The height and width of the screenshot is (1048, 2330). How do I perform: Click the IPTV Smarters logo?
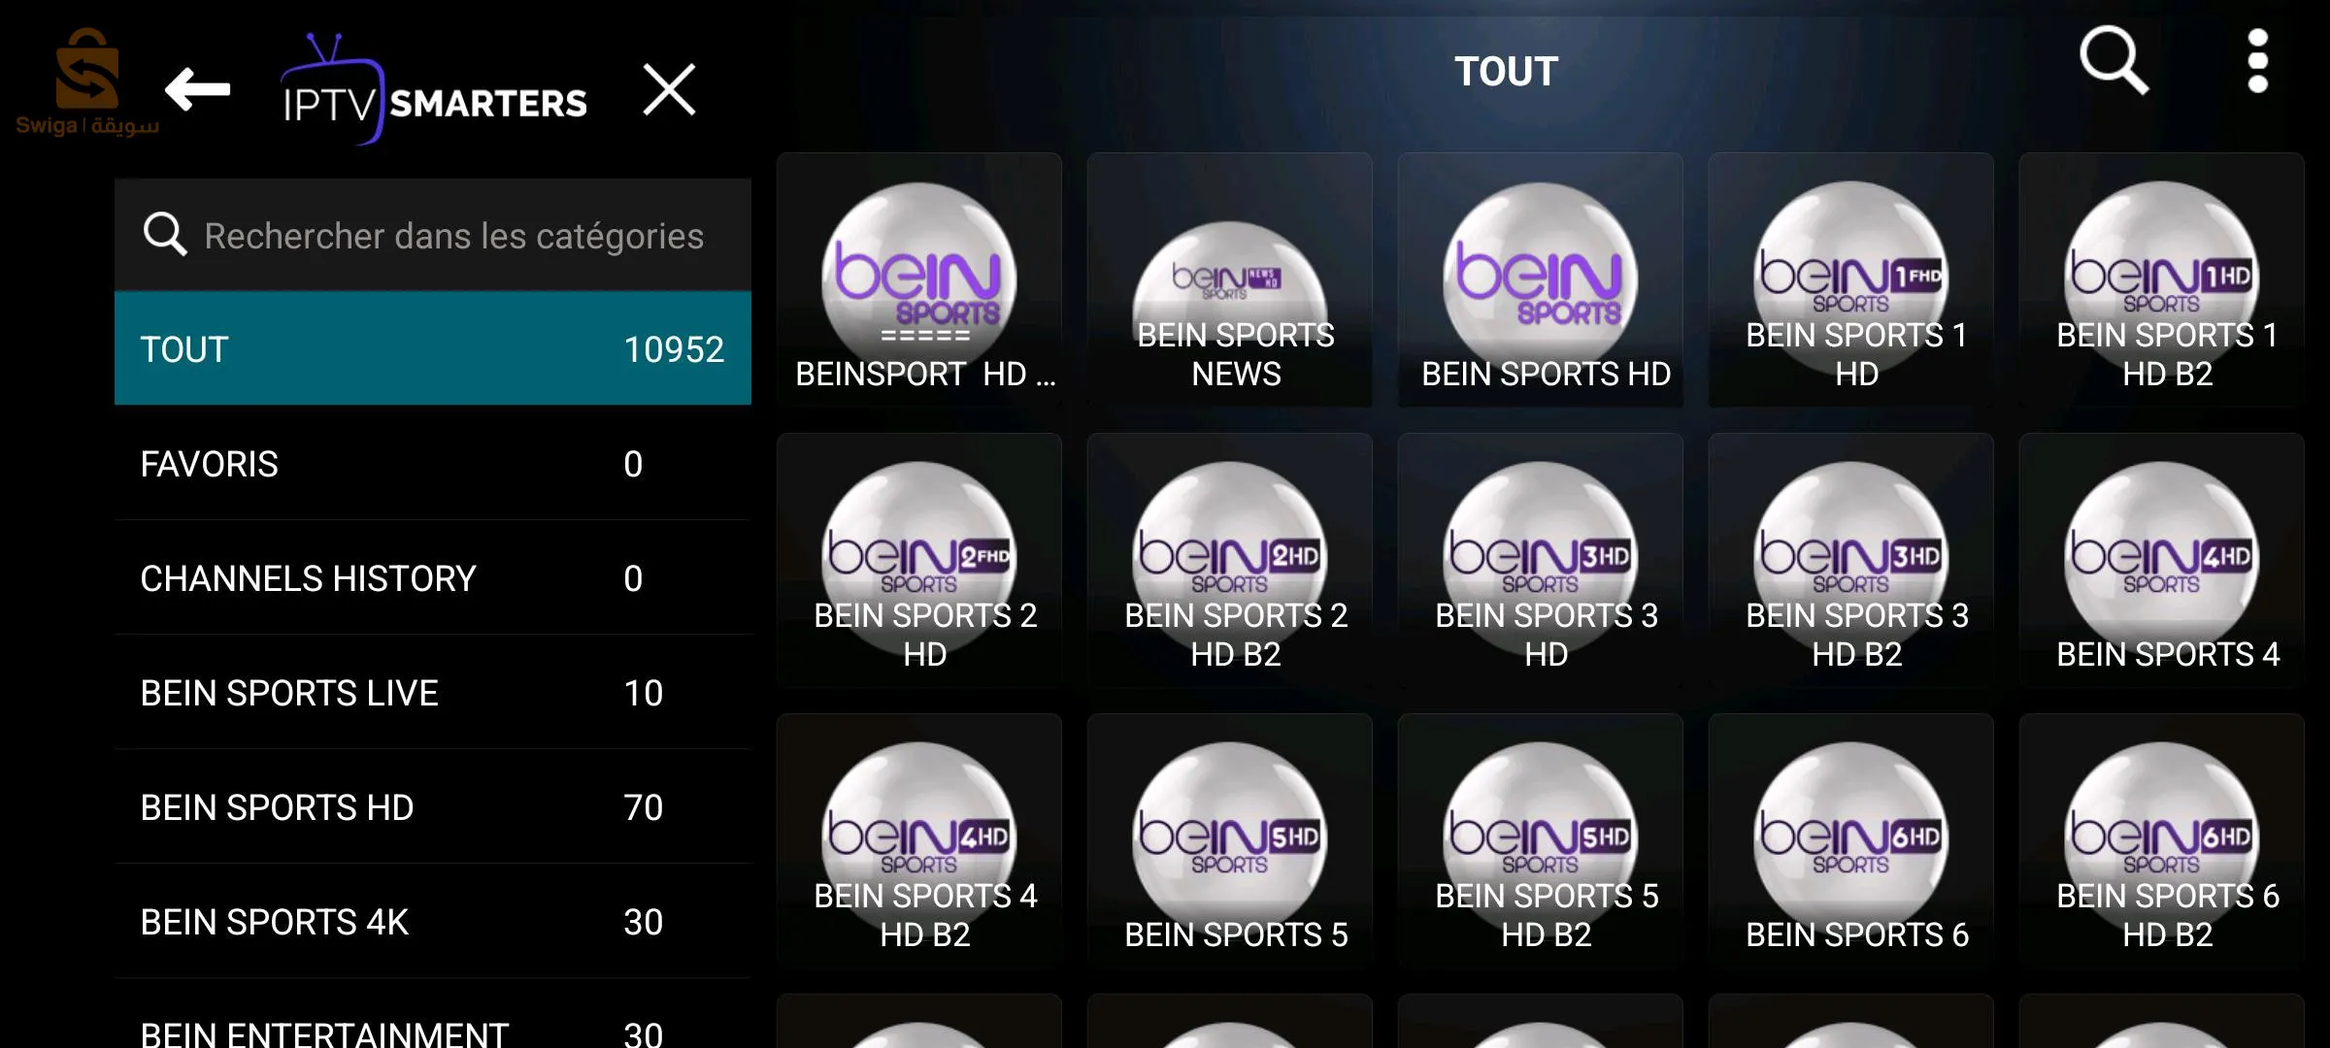pyautogui.click(x=434, y=90)
